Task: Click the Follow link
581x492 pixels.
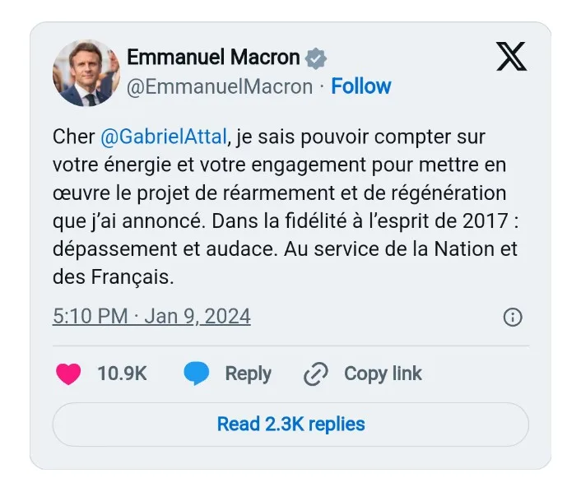Action: point(360,86)
